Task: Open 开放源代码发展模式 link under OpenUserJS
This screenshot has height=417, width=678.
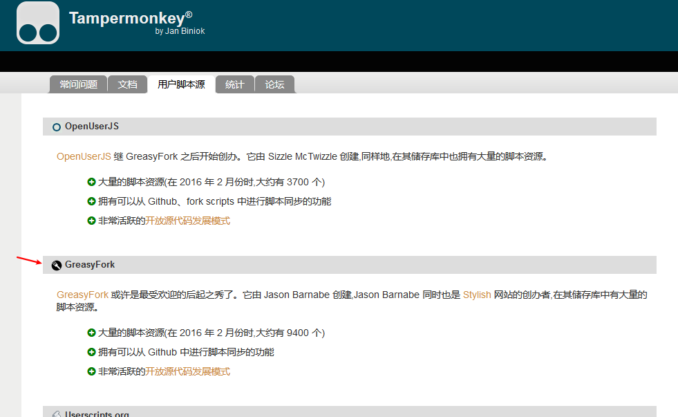Action: pos(188,221)
